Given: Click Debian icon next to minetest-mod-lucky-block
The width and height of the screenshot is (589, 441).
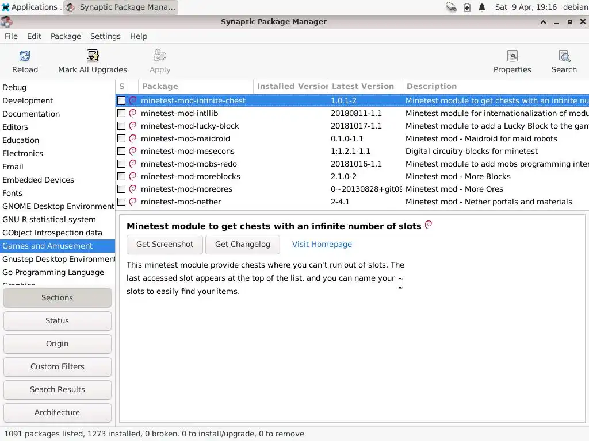Looking at the screenshot, I should point(133,126).
